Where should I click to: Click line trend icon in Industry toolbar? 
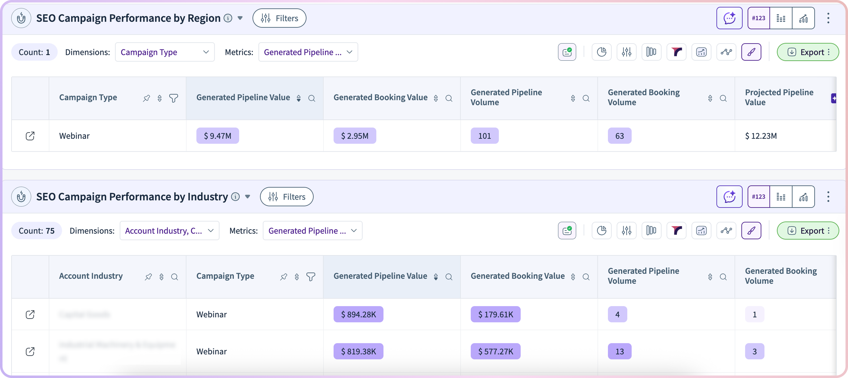pyautogui.click(x=726, y=231)
